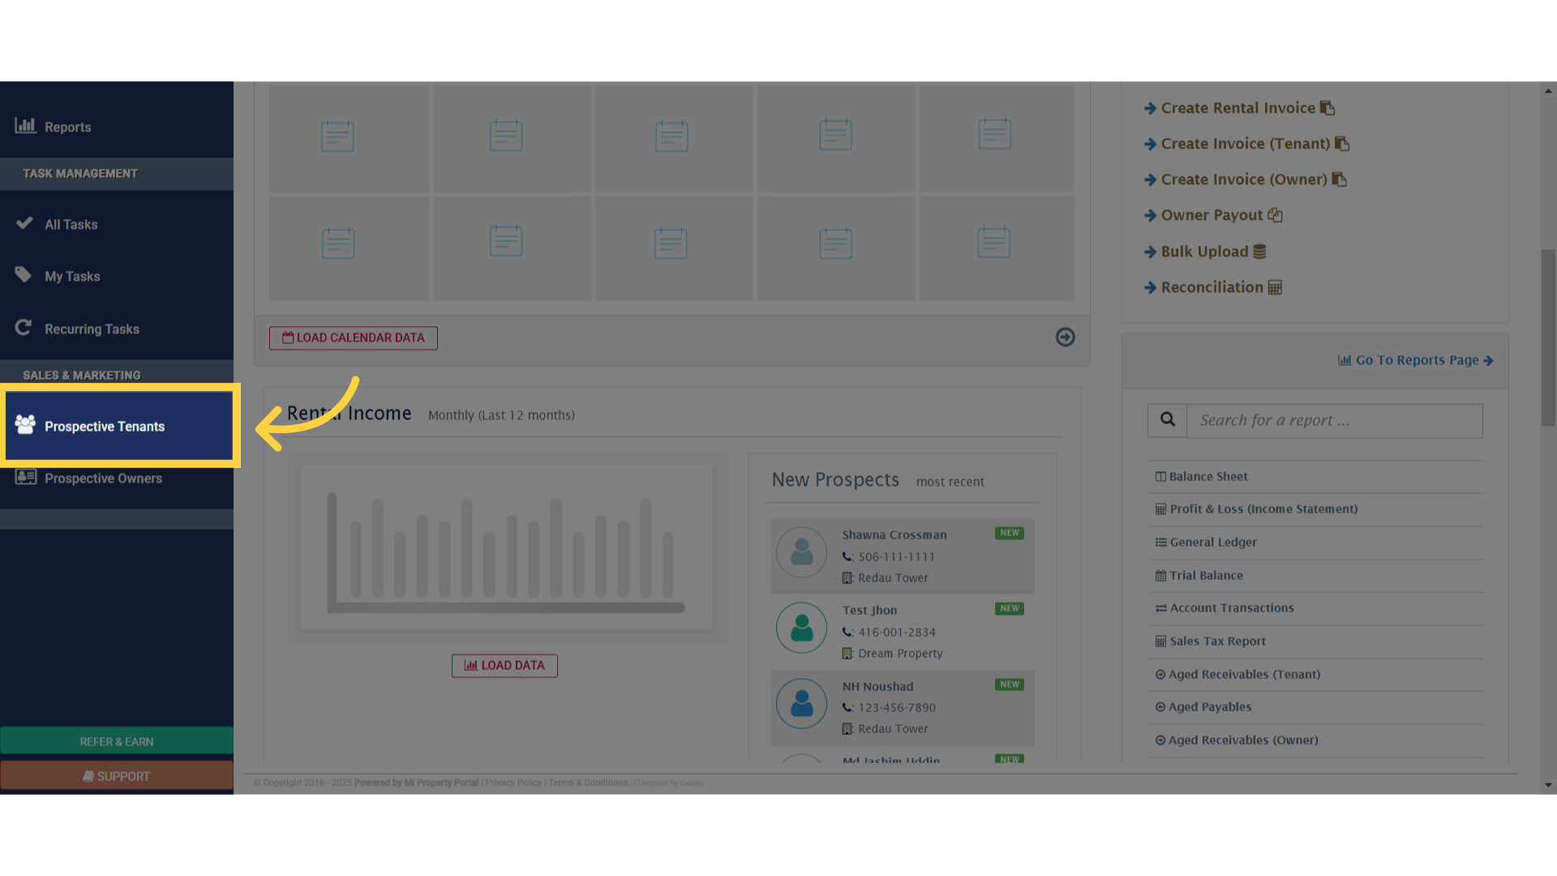Click the Recurring Tasks refresh icon
Screen dimensions: 1557x876
pyautogui.click(x=24, y=328)
